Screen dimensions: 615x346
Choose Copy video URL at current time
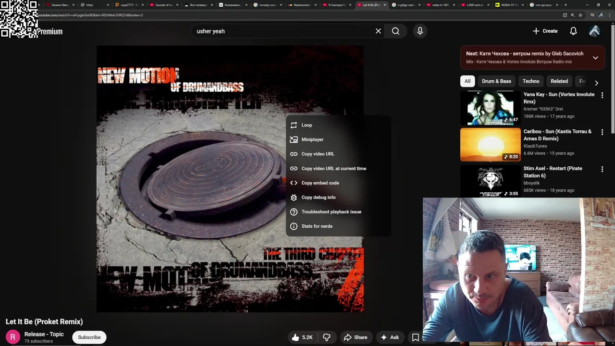tap(338, 168)
